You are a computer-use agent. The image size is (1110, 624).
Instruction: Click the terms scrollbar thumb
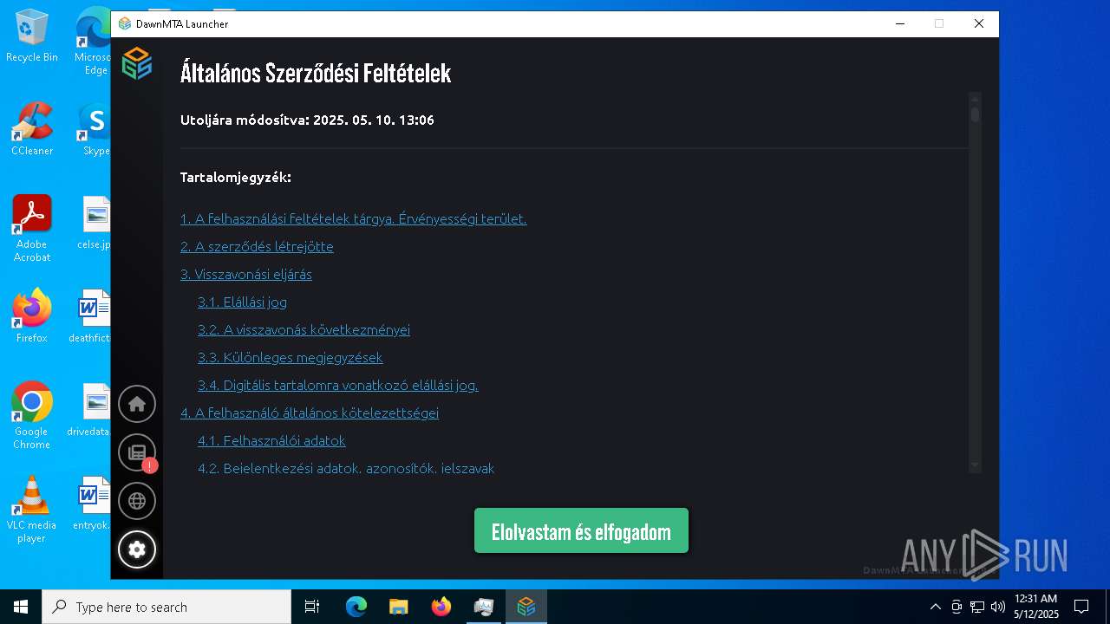976,114
